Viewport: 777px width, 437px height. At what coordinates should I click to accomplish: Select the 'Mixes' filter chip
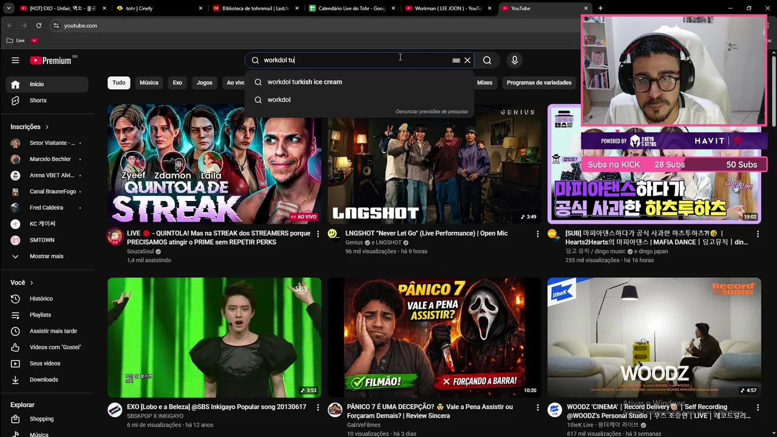point(484,83)
